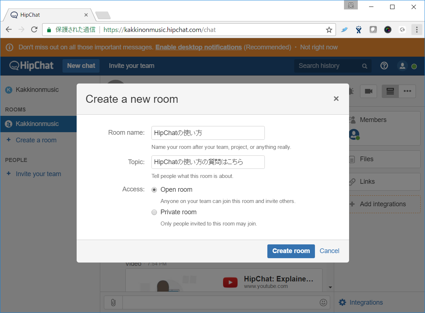425x313 pixels.
Task: Click the PEOPLE section header
Action: pos(16,160)
